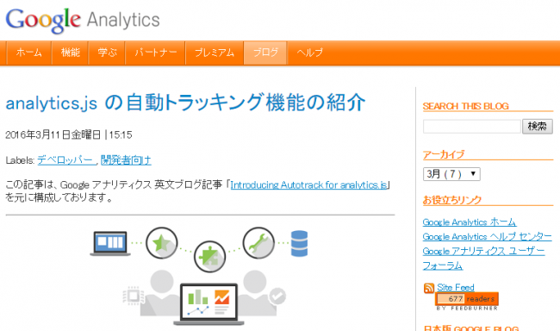
Task: Open the Site Feed link
Action: coord(456,287)
